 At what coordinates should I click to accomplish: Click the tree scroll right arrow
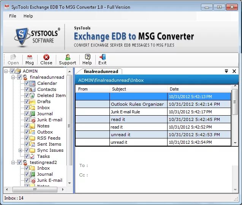tap(63, 189)
